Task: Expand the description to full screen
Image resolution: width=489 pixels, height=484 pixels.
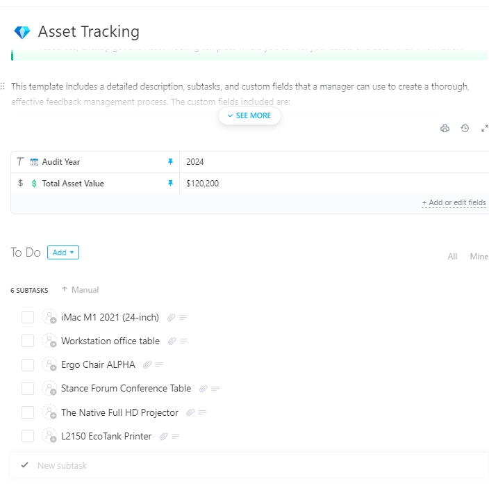Action: [x=484, y=129]
